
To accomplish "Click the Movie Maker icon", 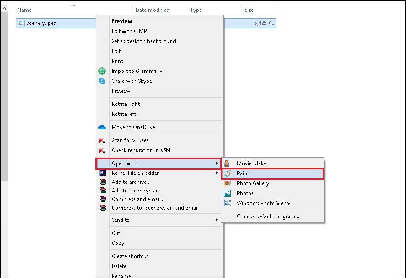I will coord(228,163).
